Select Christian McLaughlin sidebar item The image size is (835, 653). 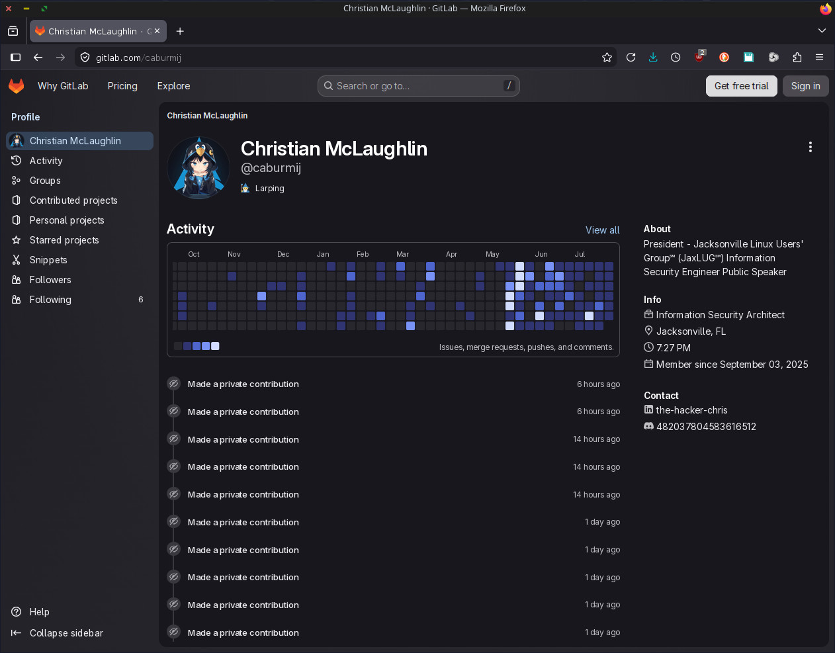tap(79, 141)
